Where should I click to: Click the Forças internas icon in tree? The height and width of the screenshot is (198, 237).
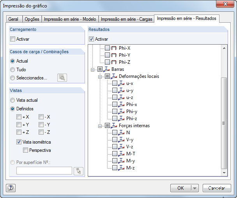click(x=115, y=126)
